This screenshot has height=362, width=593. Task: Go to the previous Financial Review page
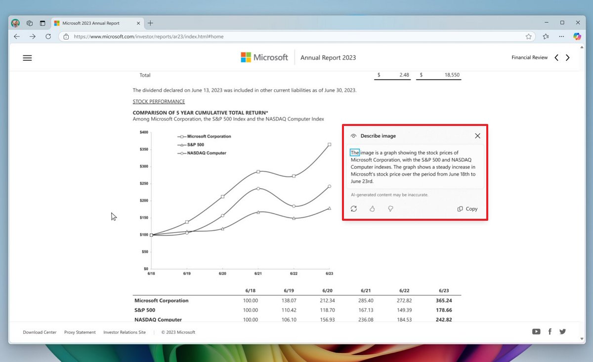(x=556, y=57)
